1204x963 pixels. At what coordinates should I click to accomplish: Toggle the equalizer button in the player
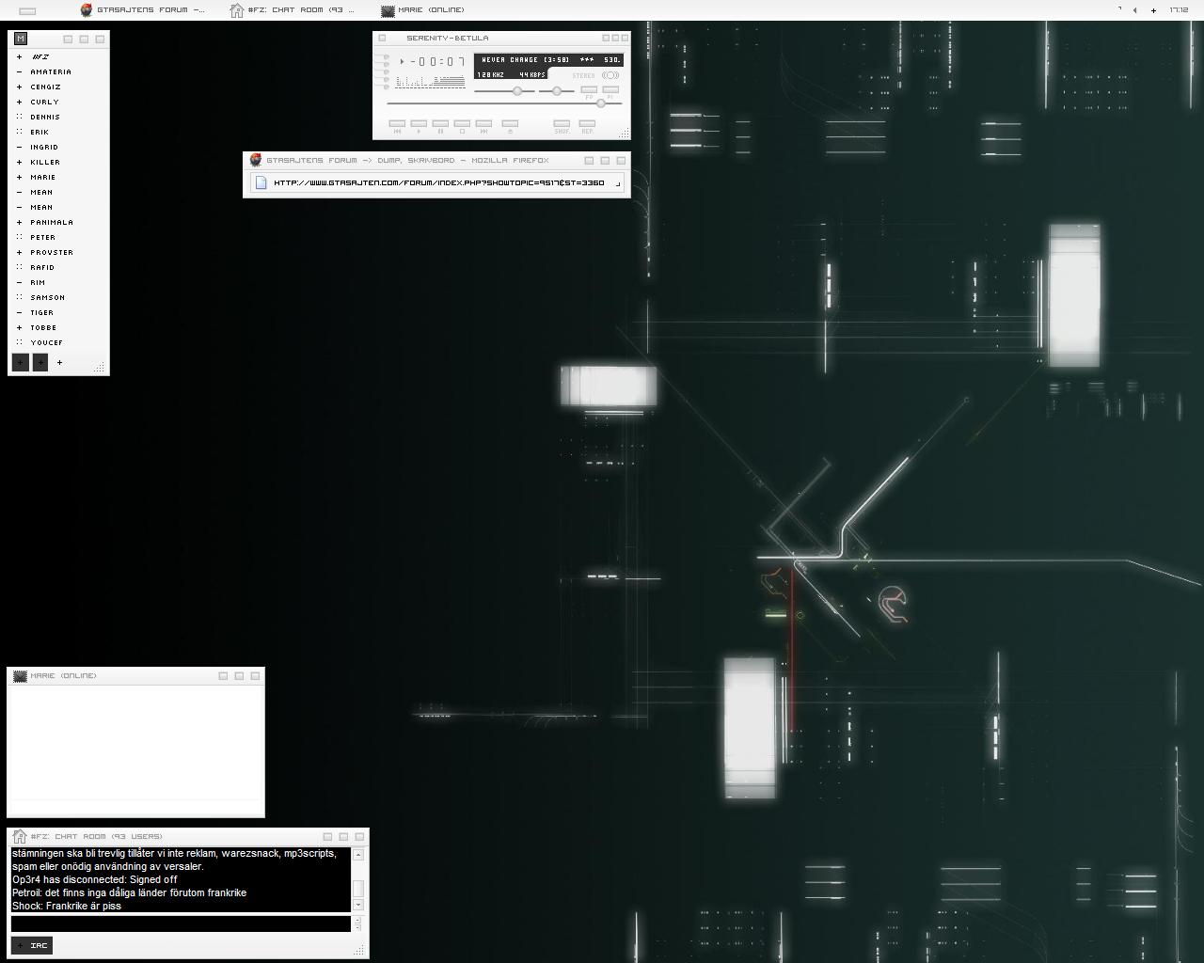point(589,89)
